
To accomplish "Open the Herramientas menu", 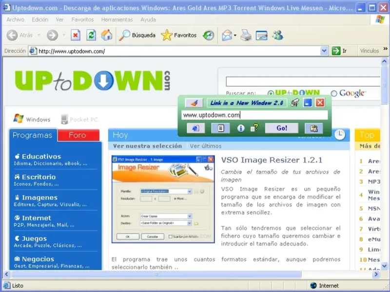I will point(117,19).
